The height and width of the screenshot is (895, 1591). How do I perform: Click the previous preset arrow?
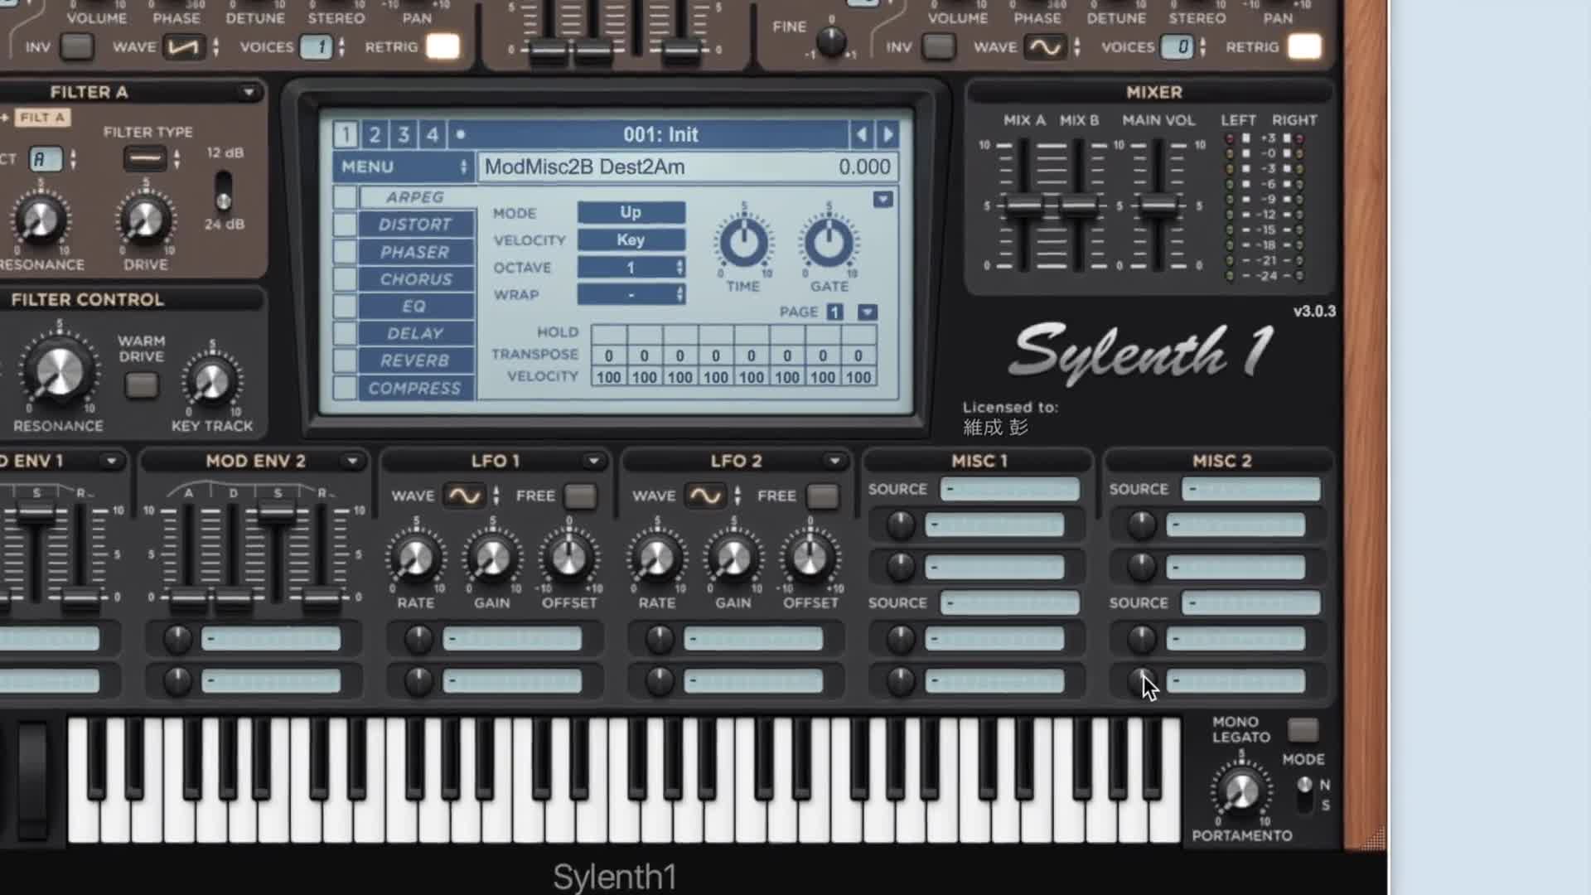(x=861, y=134)
